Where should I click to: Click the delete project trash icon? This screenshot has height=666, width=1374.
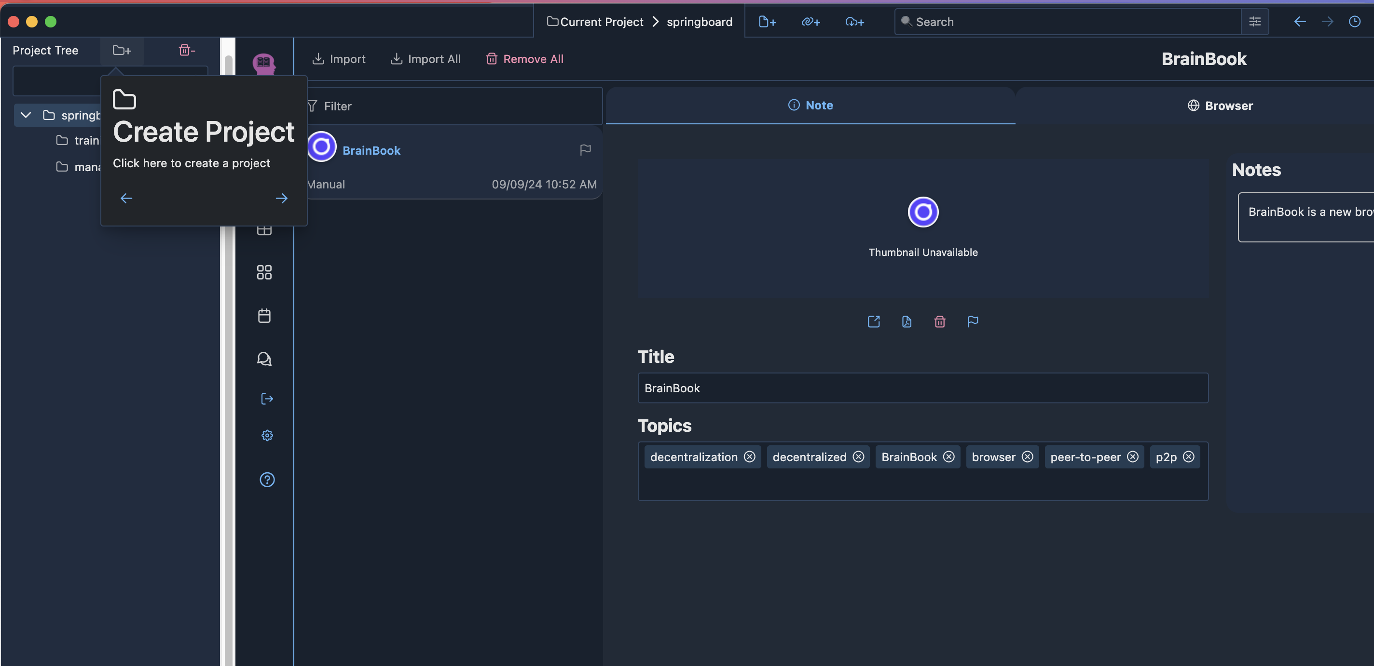pyautogui.click(x=186, y=50)
